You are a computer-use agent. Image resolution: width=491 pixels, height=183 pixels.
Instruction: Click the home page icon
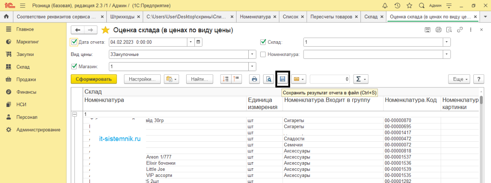[6, 17]
